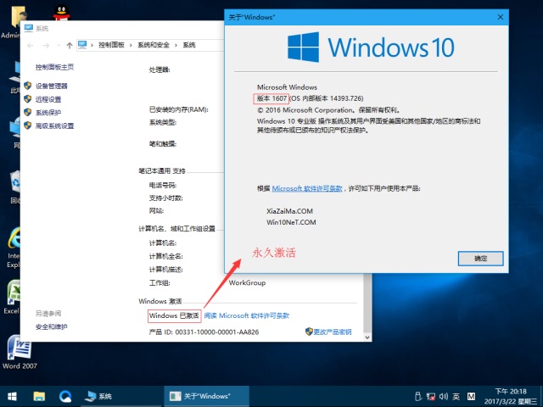Open the Microsoft 软件许可条款 link in About dialog

(307, 188)
